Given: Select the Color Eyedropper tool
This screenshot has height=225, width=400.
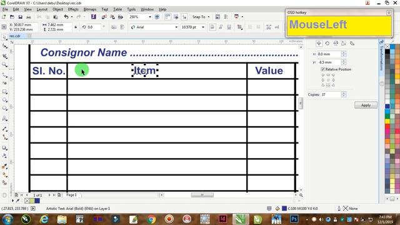Looking at the screenshot, I should coord(4,167).
